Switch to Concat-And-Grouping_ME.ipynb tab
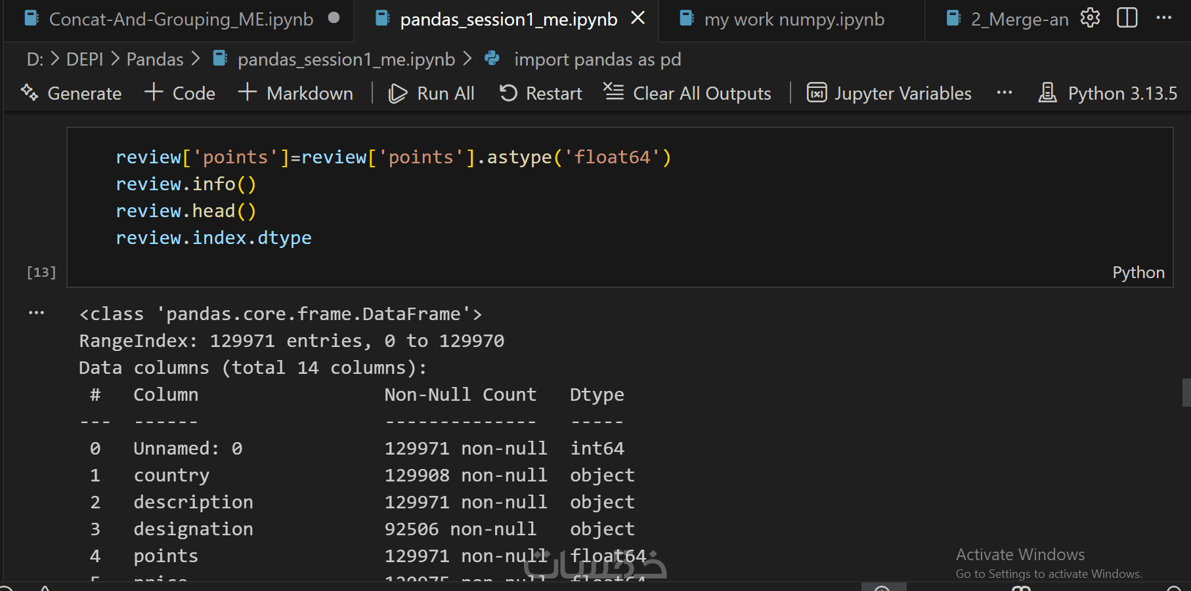 181,20
